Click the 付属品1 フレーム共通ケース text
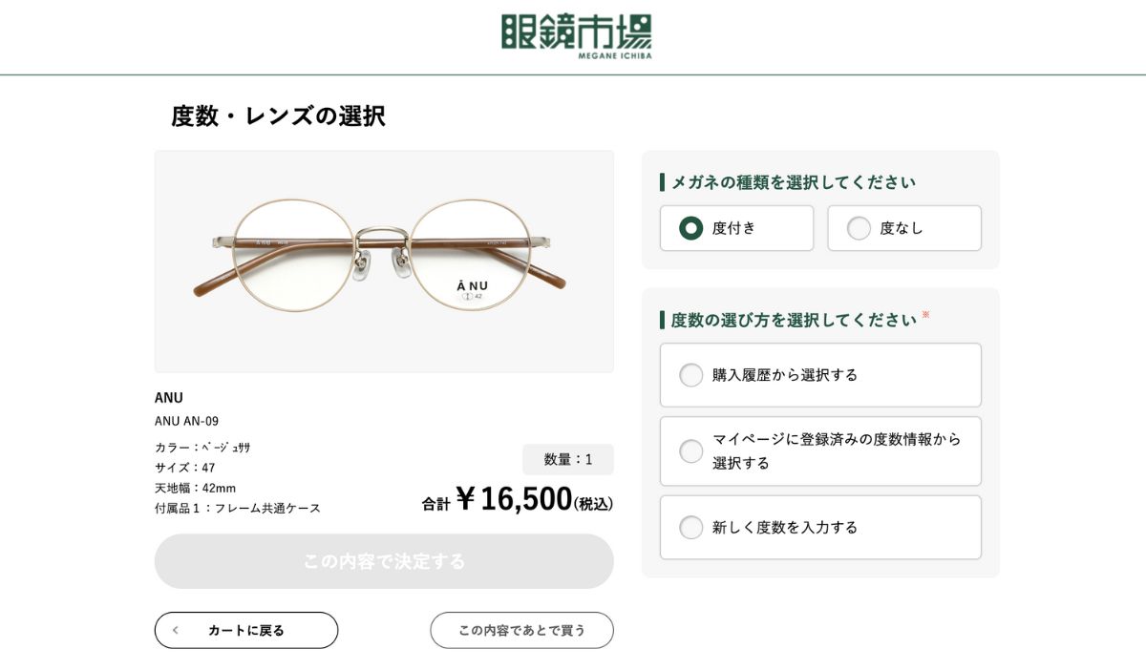 tap(238, 508)
